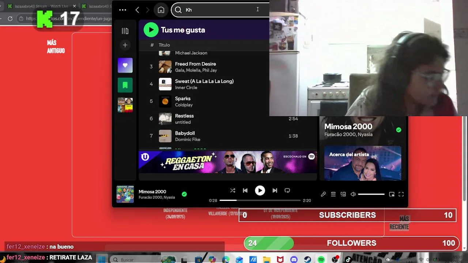Enter Spotify full screen
This screenshot has width=468, height=263.
(401, 194)
